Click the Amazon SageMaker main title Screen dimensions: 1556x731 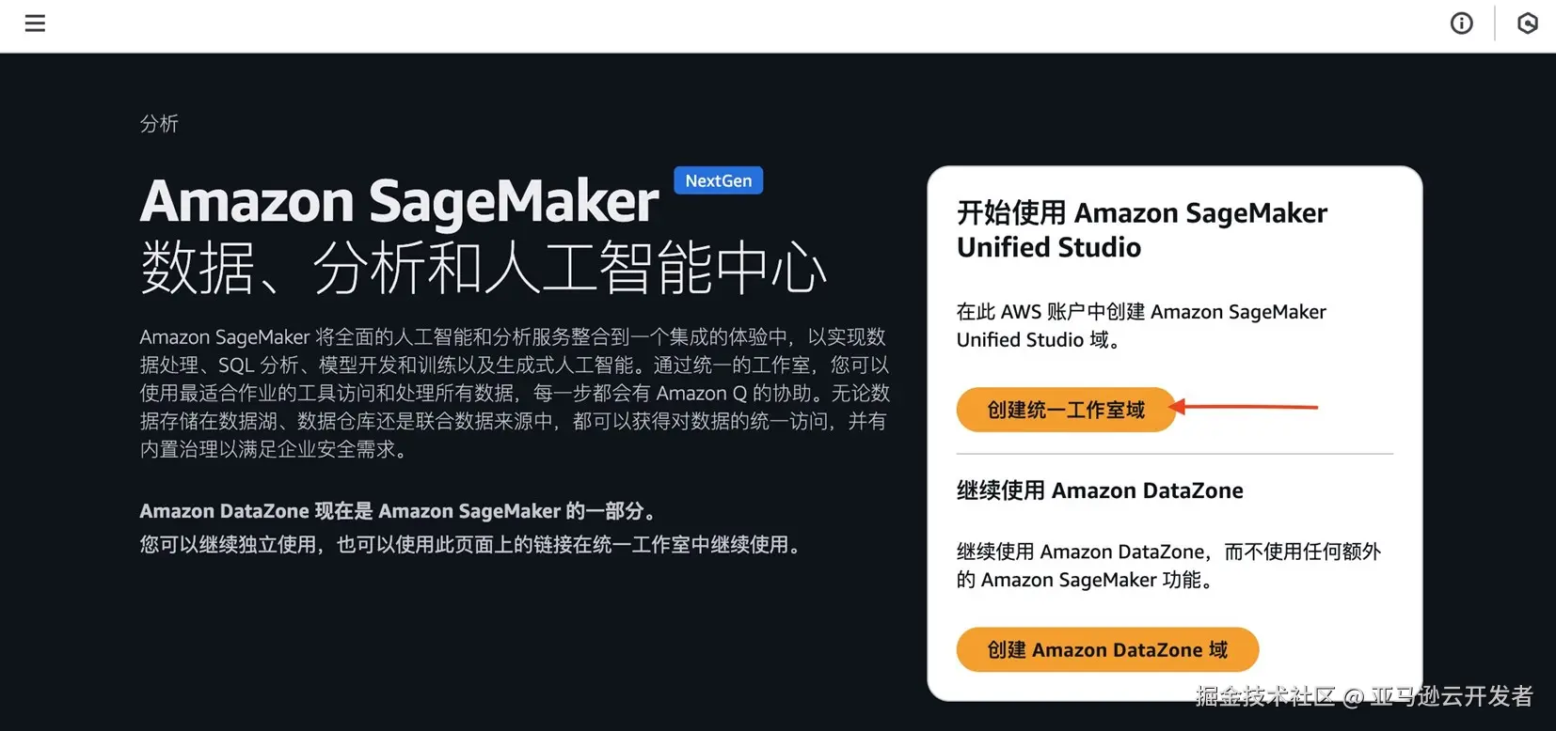click(400, 201)
